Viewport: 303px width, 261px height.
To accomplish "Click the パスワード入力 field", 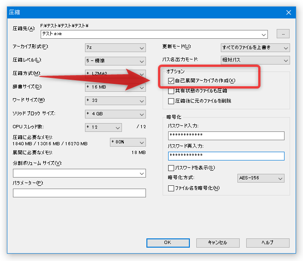I will point(226,136).
